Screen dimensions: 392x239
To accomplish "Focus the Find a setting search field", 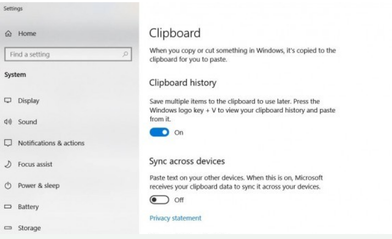I will tap(60, 54).
